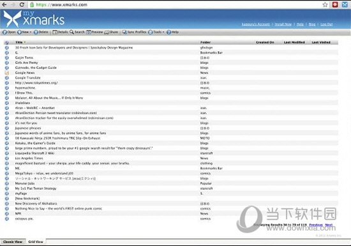
Task: Switch to the Grid View tab
Action: (x=36, y=242)
